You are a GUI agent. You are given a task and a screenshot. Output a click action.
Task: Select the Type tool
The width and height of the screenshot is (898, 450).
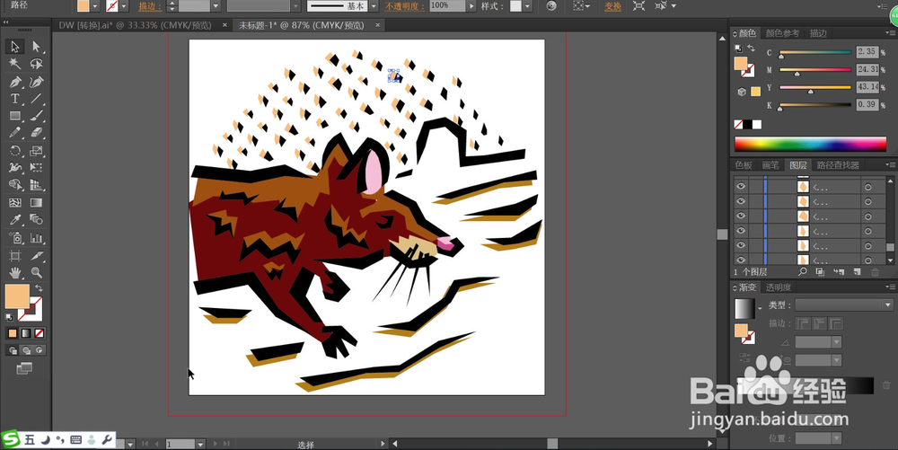[x=15, y=99]
